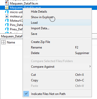Click the Maqueen_DataFile.mat file icon
97x99 pixels.
pyautogui.click(x=7, y=8)
